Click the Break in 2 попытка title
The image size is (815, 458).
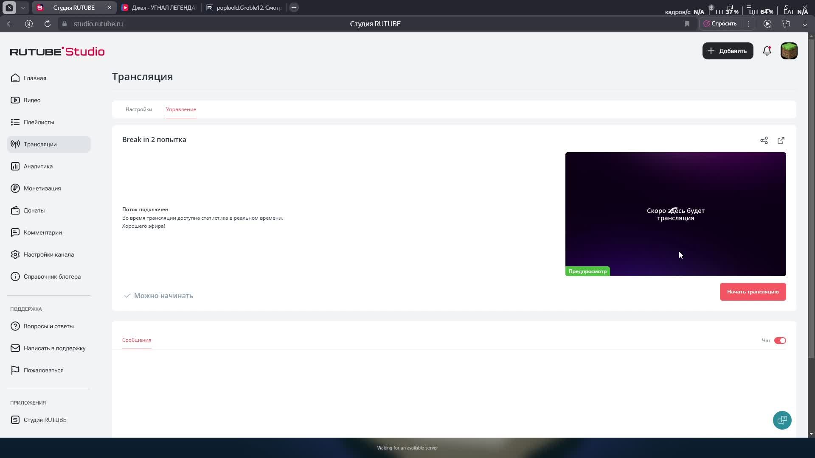pyautogui.click(x=154, y=140)
